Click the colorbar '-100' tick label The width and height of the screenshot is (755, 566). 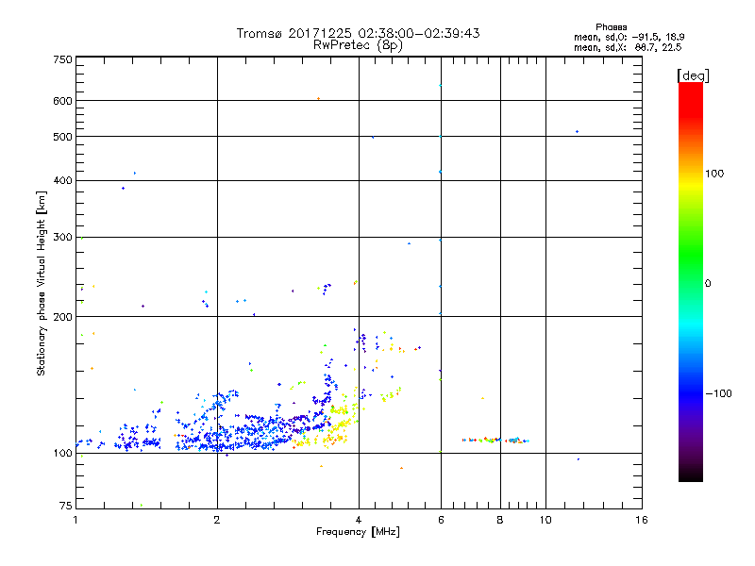[718, 393]
